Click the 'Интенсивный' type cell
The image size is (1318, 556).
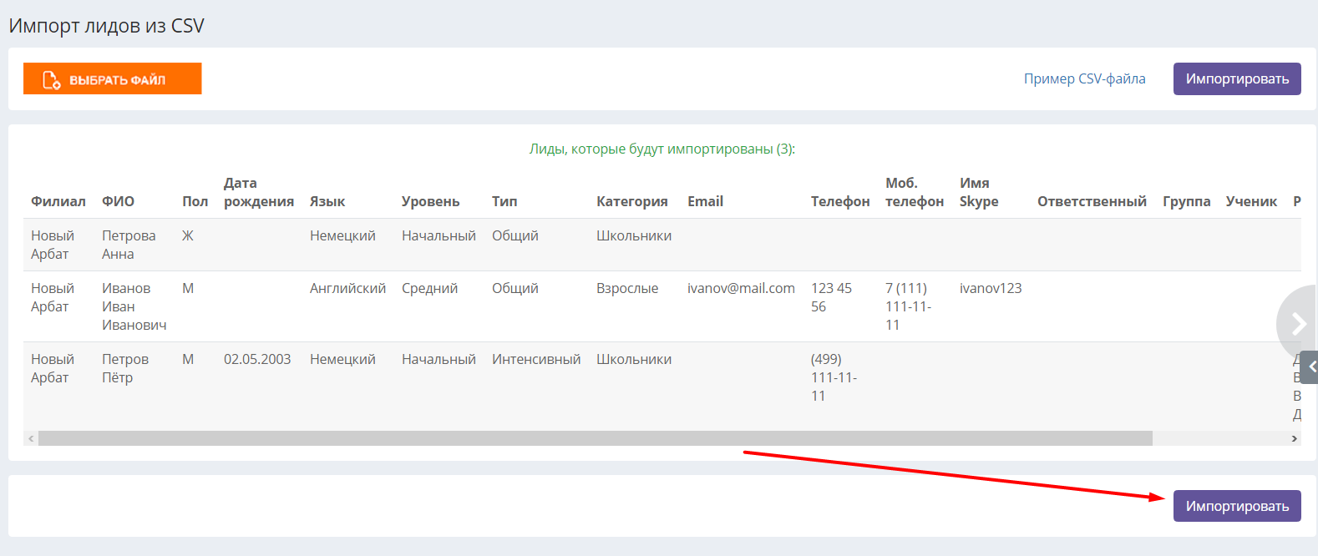tap(536, 359)
